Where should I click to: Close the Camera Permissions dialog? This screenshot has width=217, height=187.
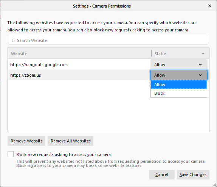pos(210,6)
